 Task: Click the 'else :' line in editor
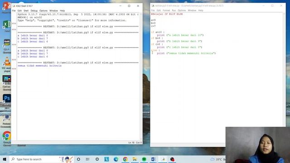click(x=155, y=50)
